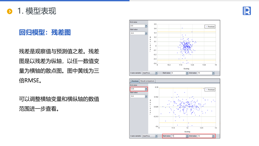
Task: Expand the End value 0.5 dropdown arrow
Action: tap(146, 26)
